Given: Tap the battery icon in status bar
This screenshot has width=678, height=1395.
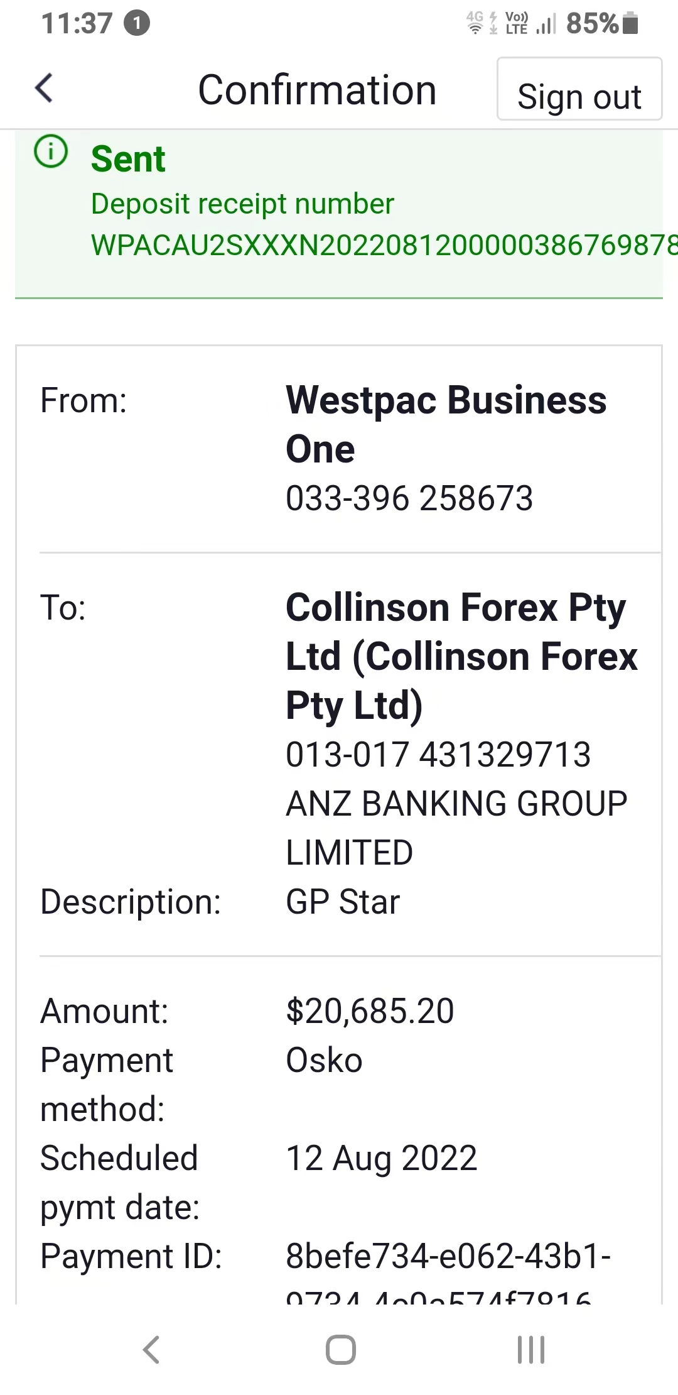Looking at the screenshot, I should point(631,23).
